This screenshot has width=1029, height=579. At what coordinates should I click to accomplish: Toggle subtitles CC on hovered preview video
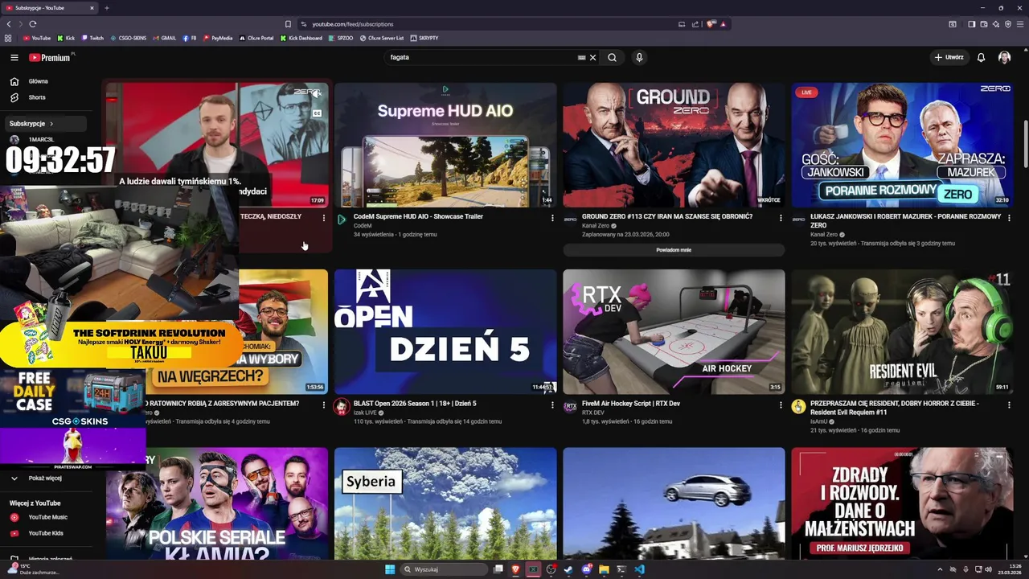click(x=317, y=113)
